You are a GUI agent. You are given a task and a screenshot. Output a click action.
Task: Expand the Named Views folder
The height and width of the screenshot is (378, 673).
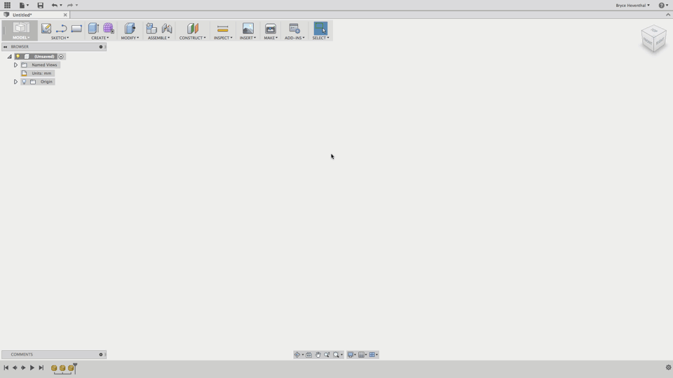[x=15, y=64]
